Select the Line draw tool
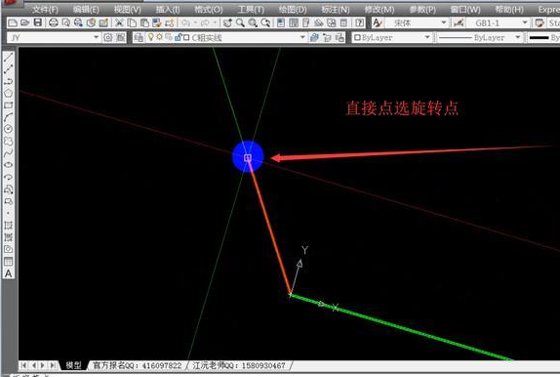 (8, 58)
